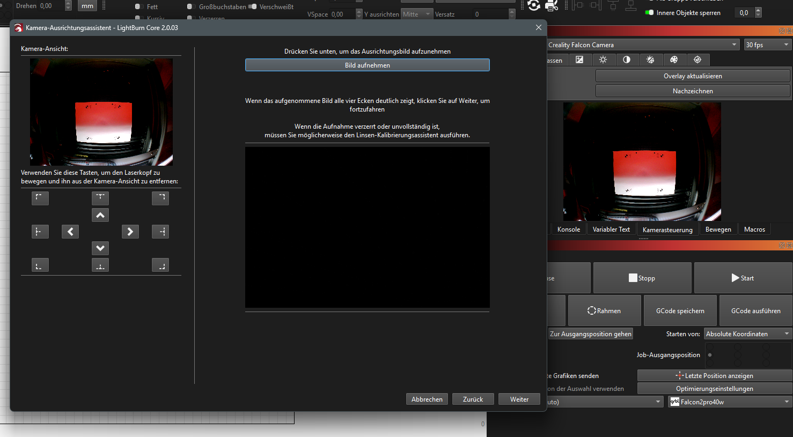Move laser to bottom-right corner position
This screenshot has width=793, height=437.
[160, 265]
